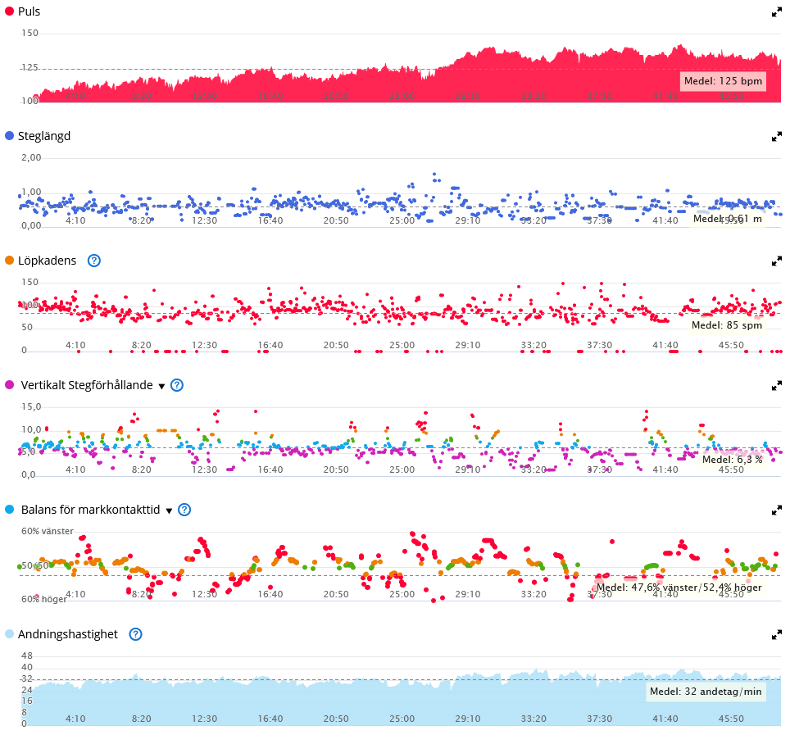View help info for Andningshastighet
The height and width of the screenshot is (735, 790).
point(135,634)
